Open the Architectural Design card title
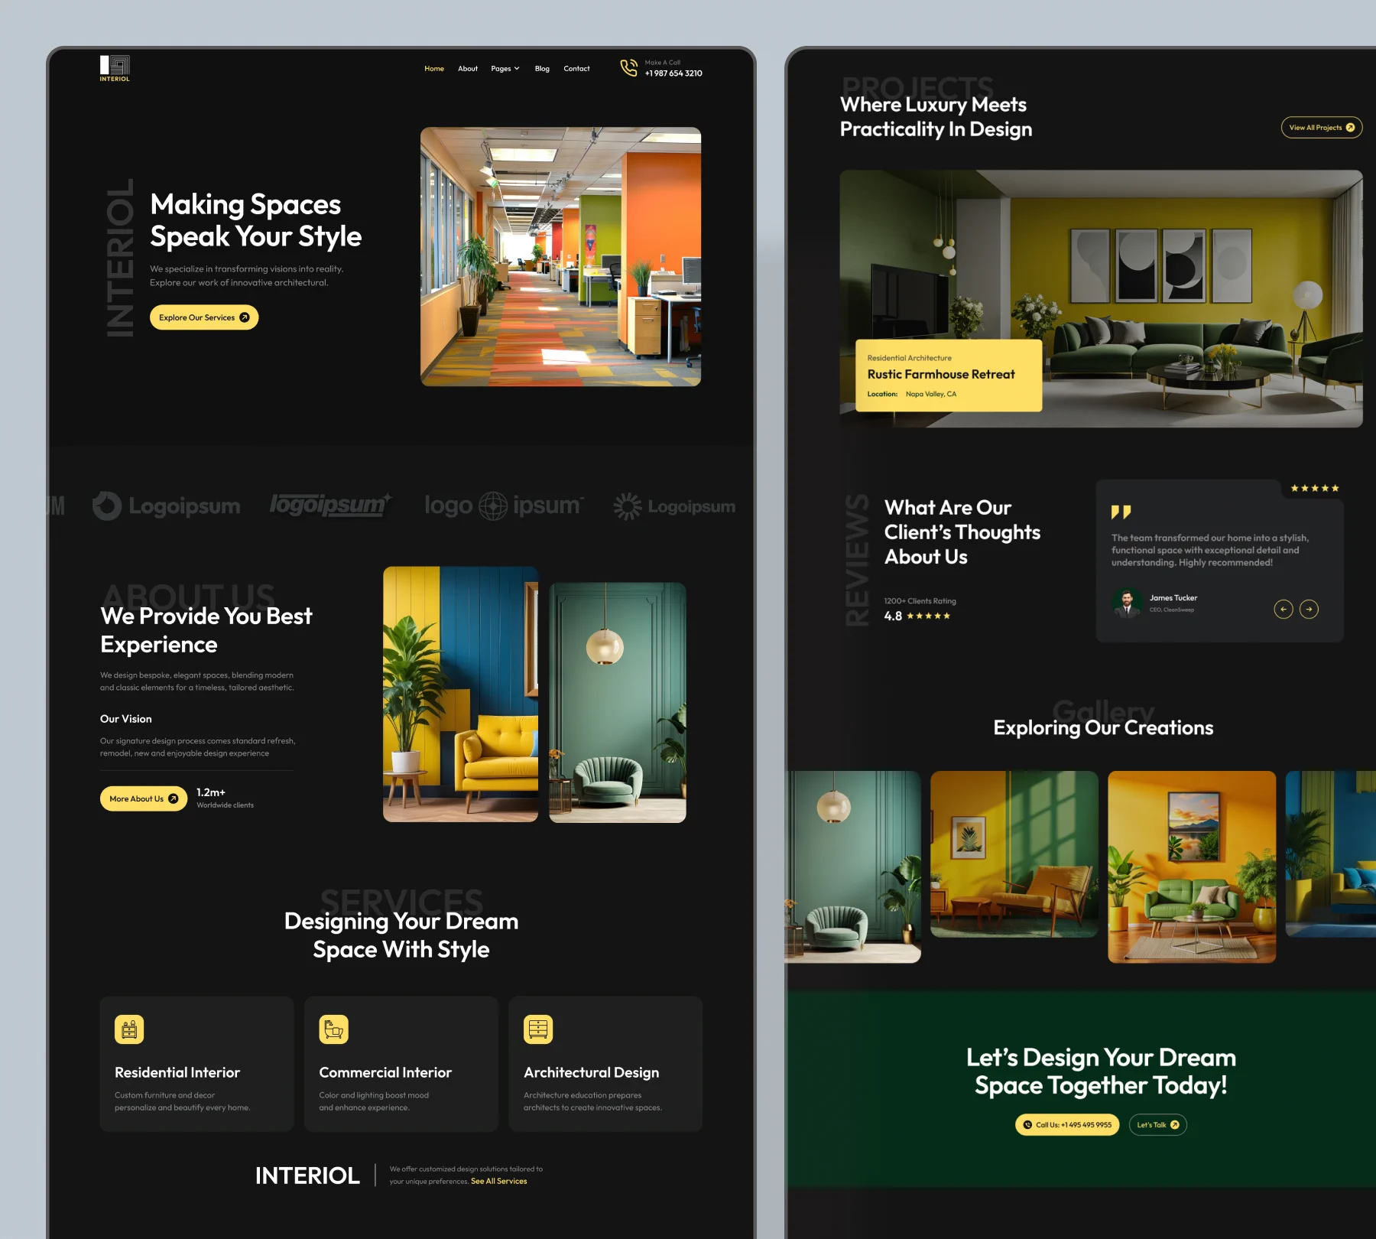The height and width of the screenshot is (1239, 1376). coord(591,1073)
